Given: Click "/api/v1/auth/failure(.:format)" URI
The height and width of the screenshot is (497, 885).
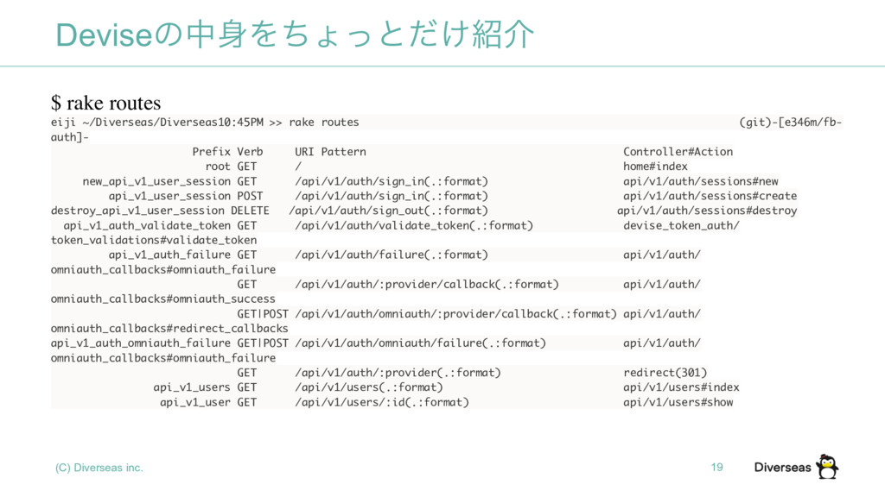Looking at the screenshot, I should tap(392, 255).
